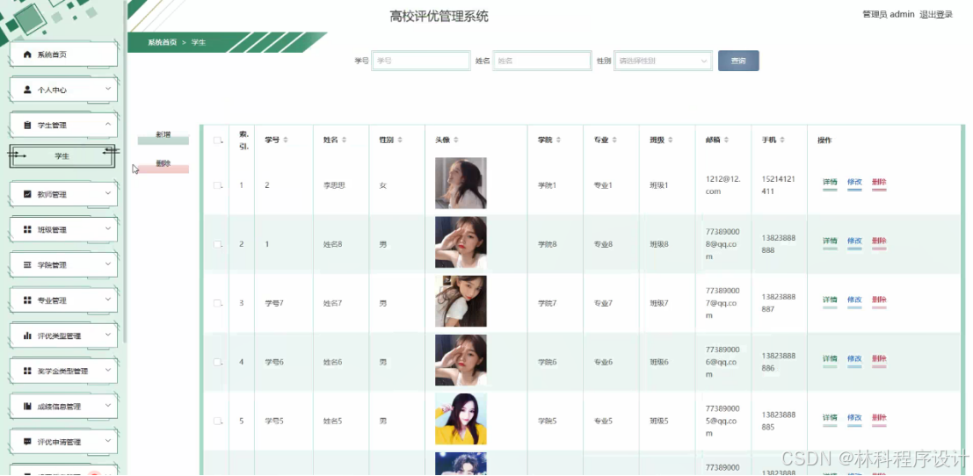Expand 专业管理 menu chevron

coord(108,299)
